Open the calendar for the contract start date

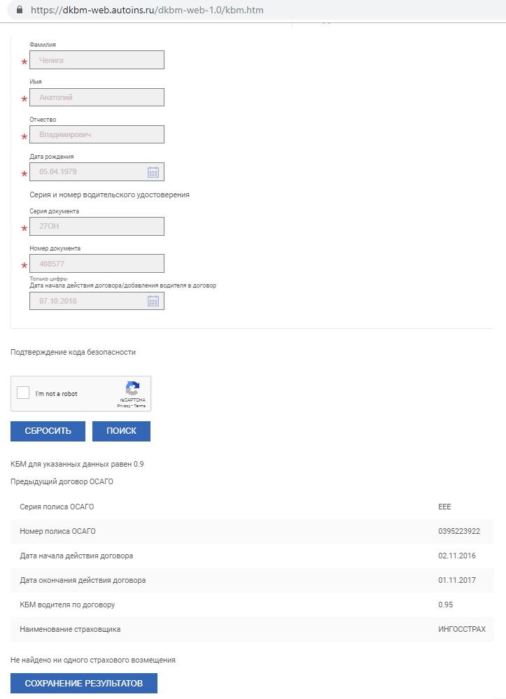[153, 301]
